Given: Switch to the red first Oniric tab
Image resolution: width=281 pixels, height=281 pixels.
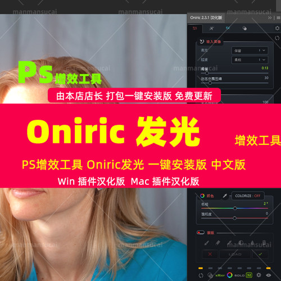Looking at the screenshot, I should (x=195, y=29).
